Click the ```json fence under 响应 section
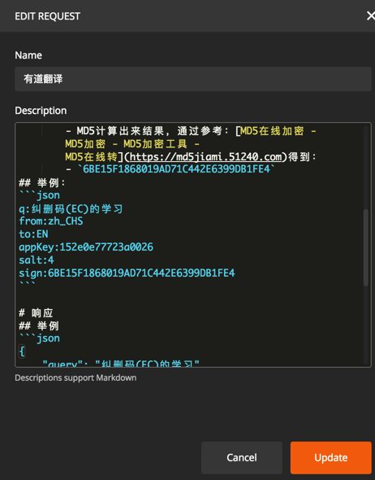Image resolution: width=375 pixels, height=480 pixels. coord(40,338)
